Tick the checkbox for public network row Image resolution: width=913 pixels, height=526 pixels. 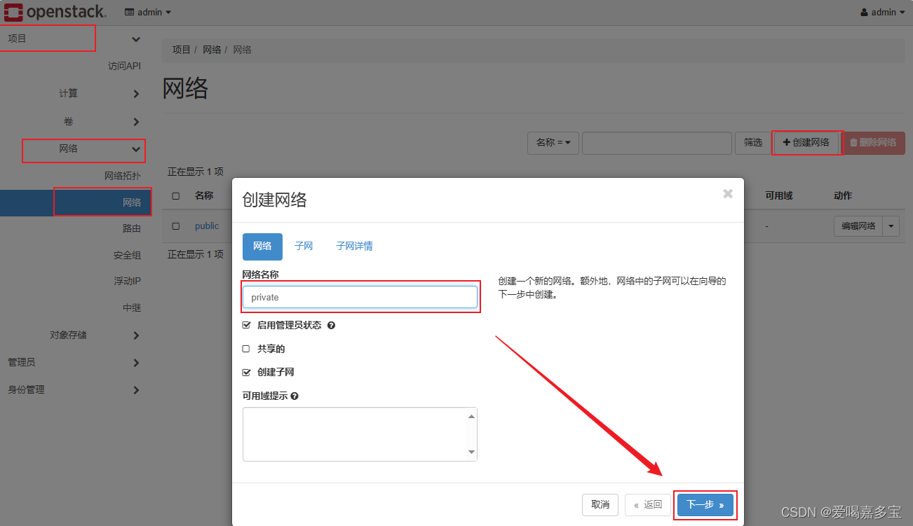175,226
